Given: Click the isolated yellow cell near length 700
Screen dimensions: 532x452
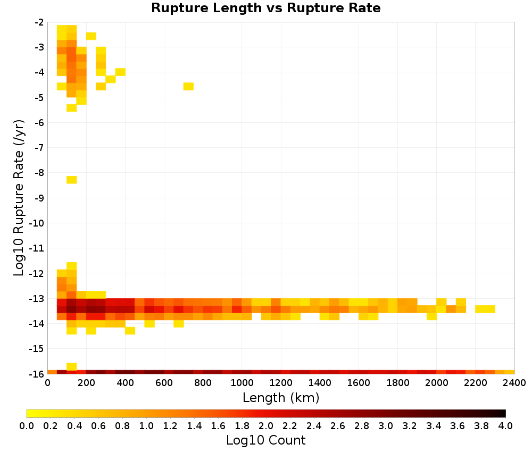Looking at the screenshot, I should pyautogui.click(x=188, y=87).
